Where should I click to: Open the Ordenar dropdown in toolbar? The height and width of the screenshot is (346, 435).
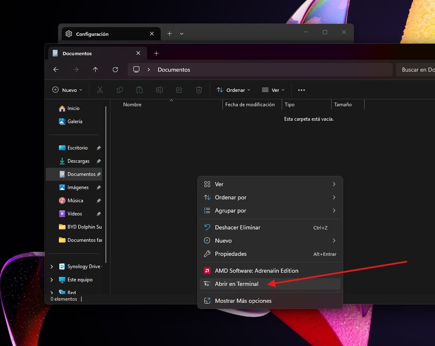(234, 90)
